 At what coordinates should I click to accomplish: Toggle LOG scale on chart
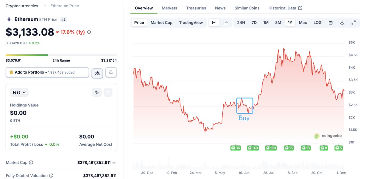point(317,22)
